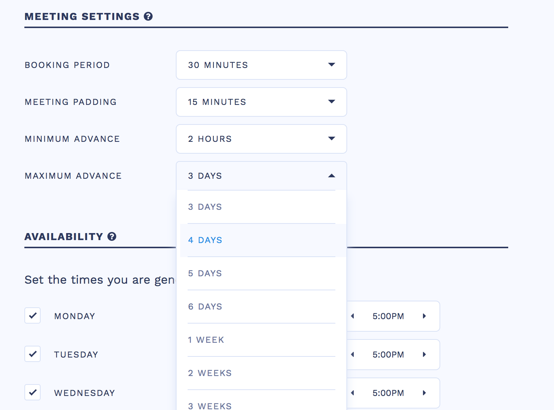Click Monday's end time right arrow
This screenshot has height=410, width=554.
pyautogui.click(x=424, y=316)
